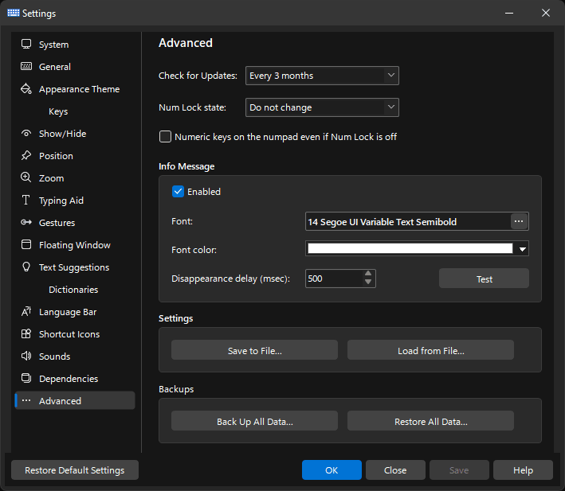Screen dimensions: 565x491
Task: Click the Zoom magnifier icon
Action: [x=26, y=177]
